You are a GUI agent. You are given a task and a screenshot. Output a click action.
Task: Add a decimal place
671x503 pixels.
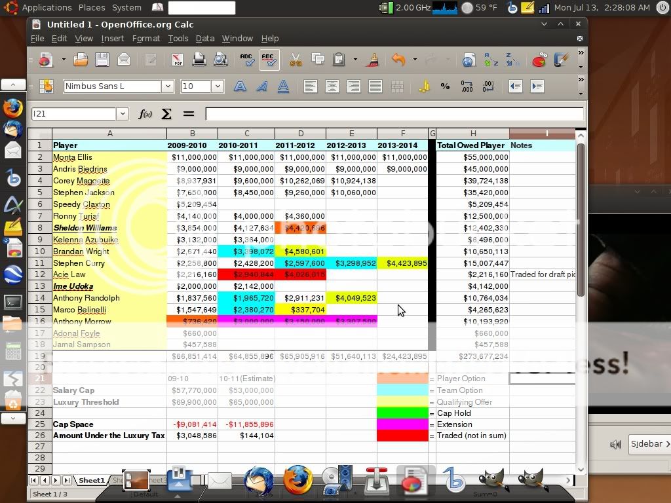click(x=467, y=86)
